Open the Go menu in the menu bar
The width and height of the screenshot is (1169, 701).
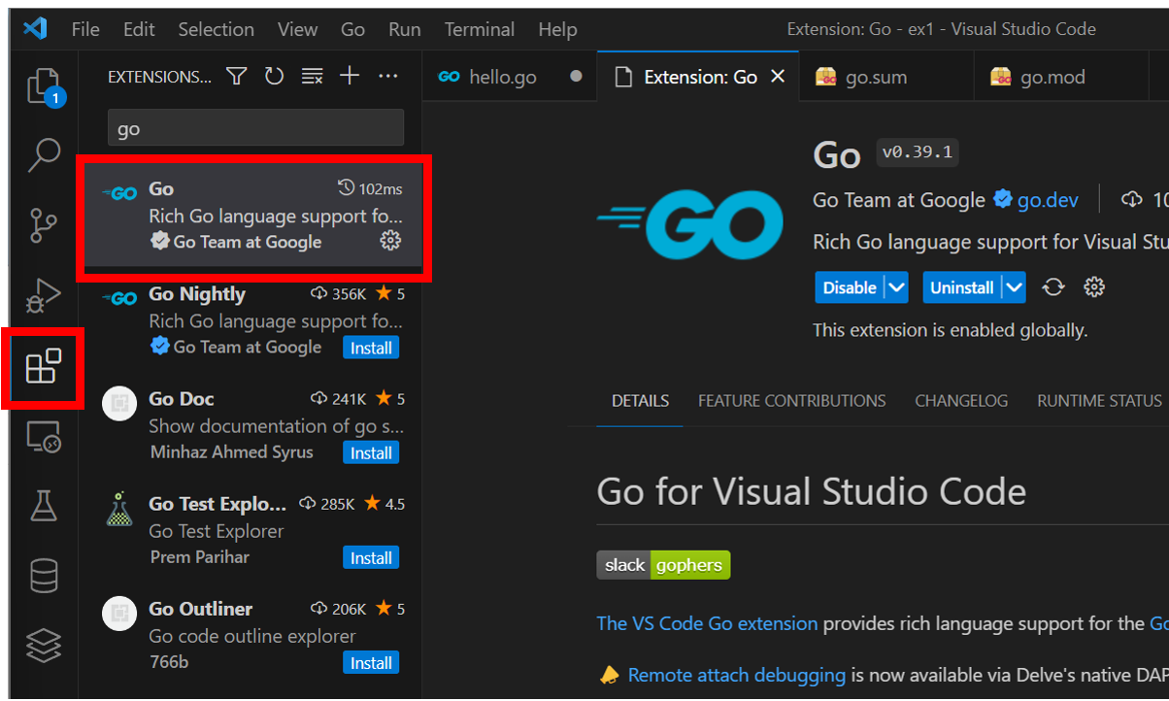352,29
